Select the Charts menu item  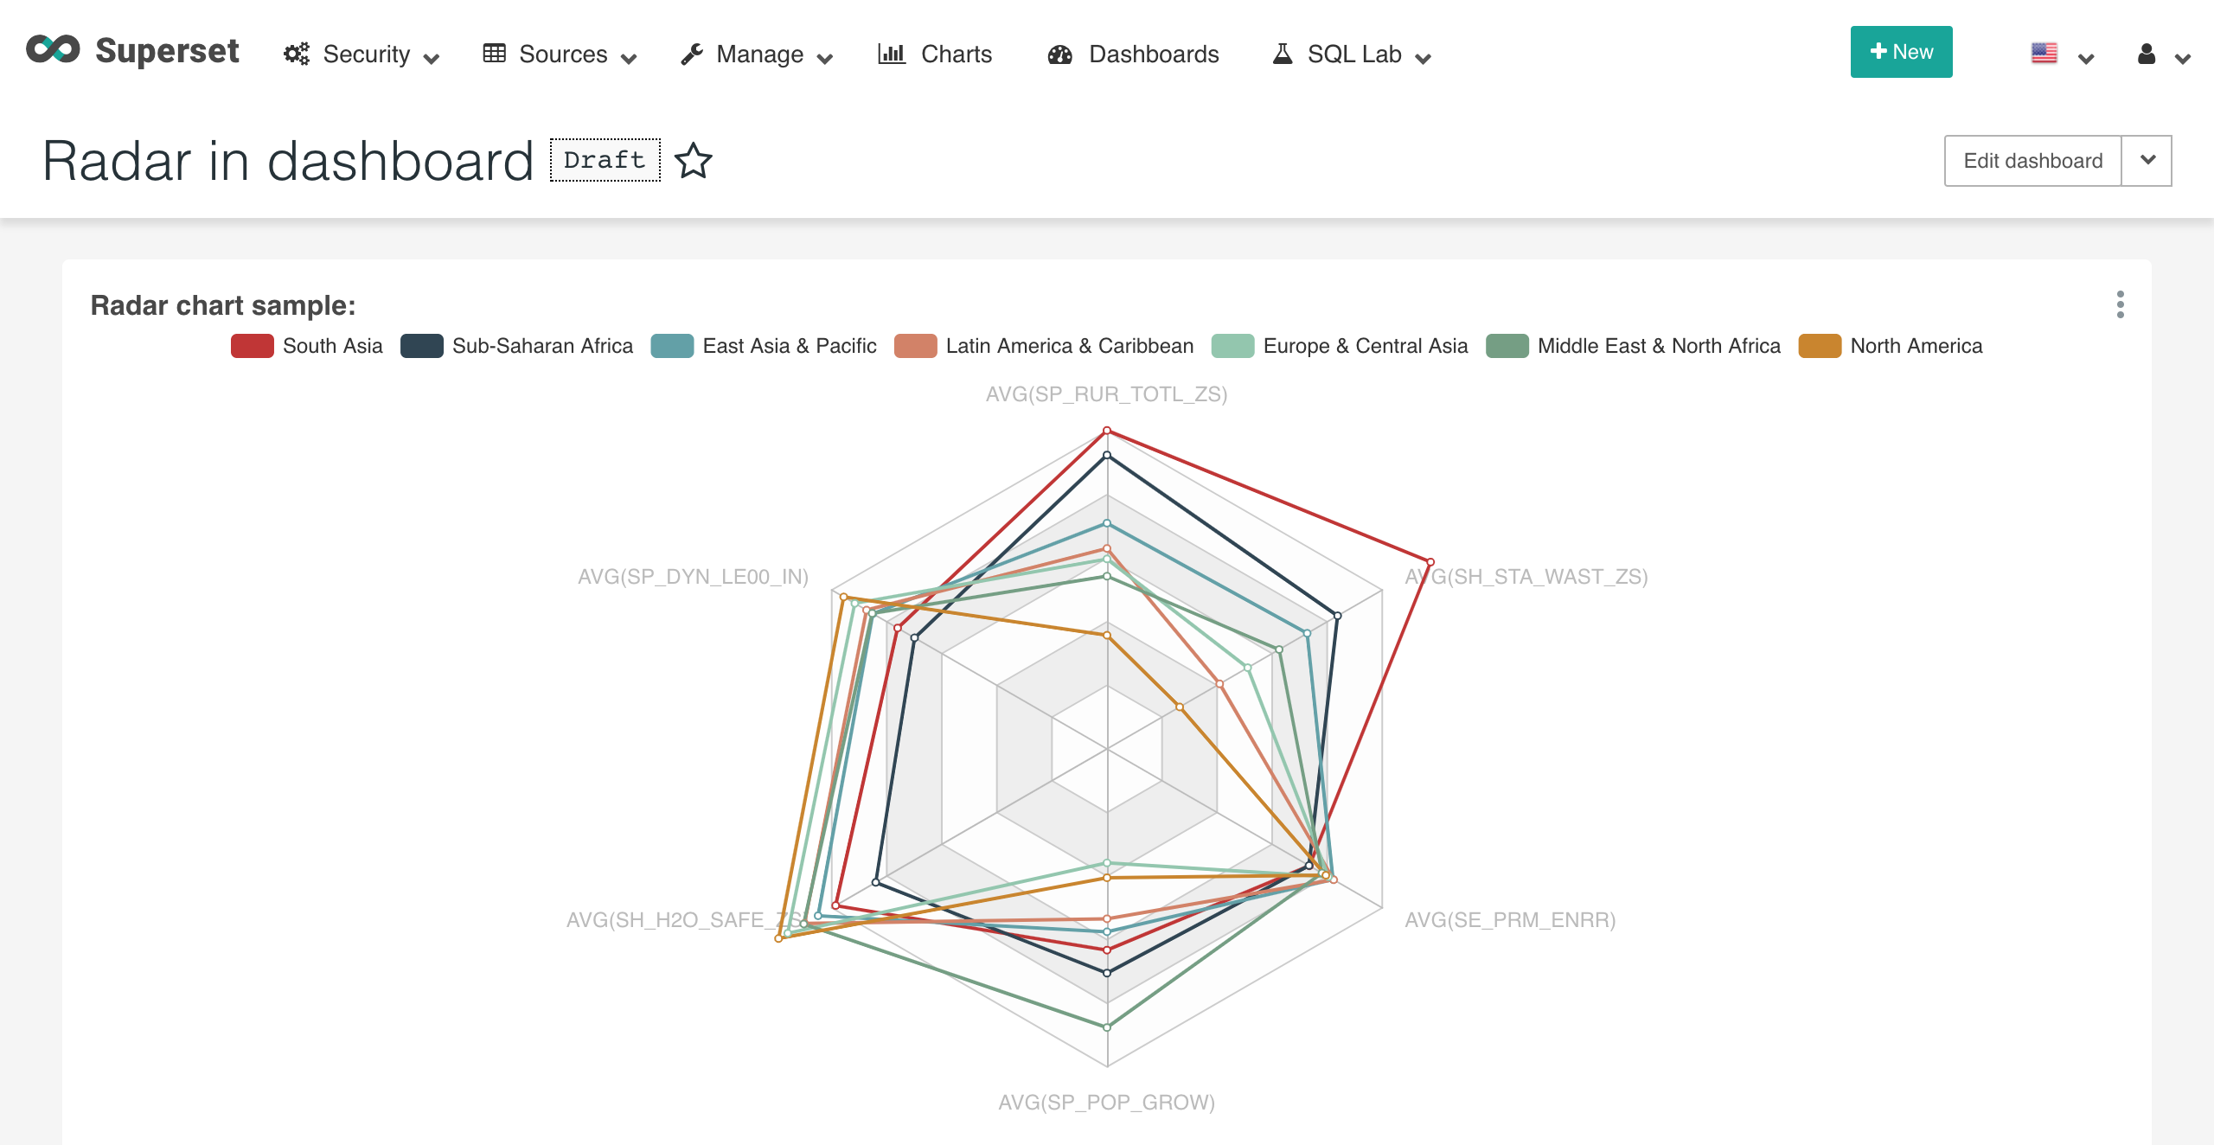tap(955, 54)
